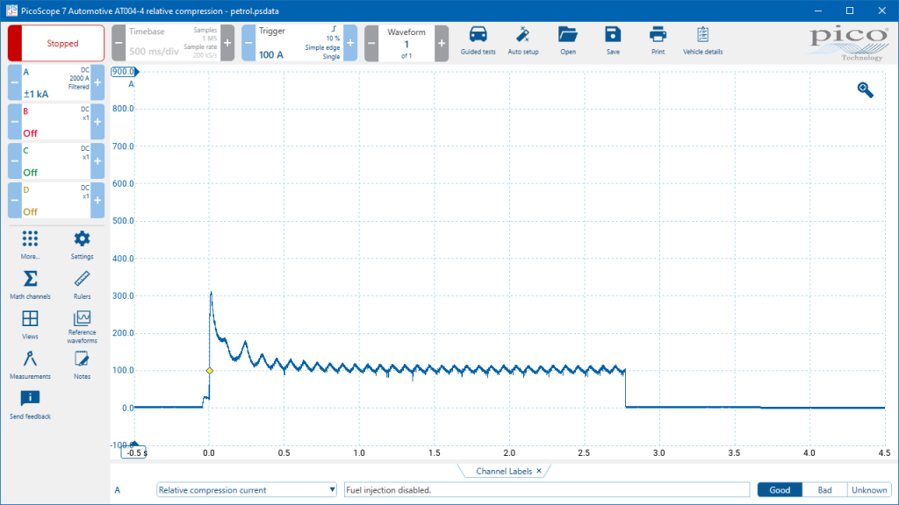
Task: Mark waveform as Good
Action: click(780, 490)
